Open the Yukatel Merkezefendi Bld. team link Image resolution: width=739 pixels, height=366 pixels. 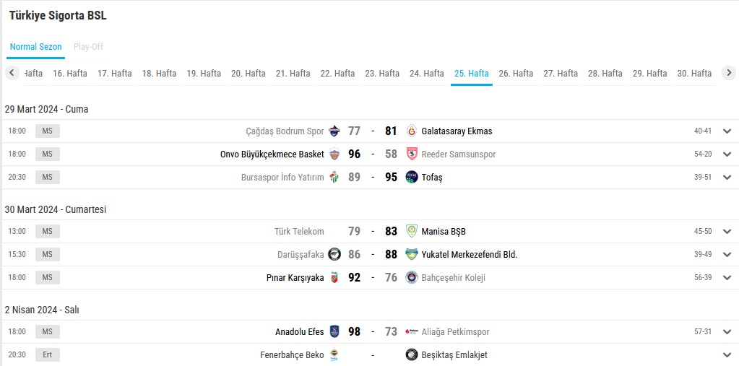tap(469, 255)
